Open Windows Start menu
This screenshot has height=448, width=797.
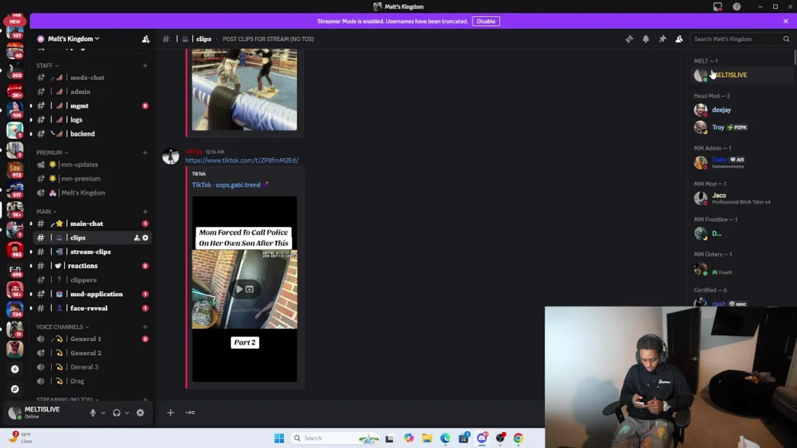pyautogui.click(x=279, y=438)
